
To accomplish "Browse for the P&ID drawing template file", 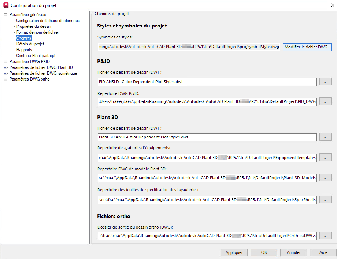I will [x=325, y=82].
